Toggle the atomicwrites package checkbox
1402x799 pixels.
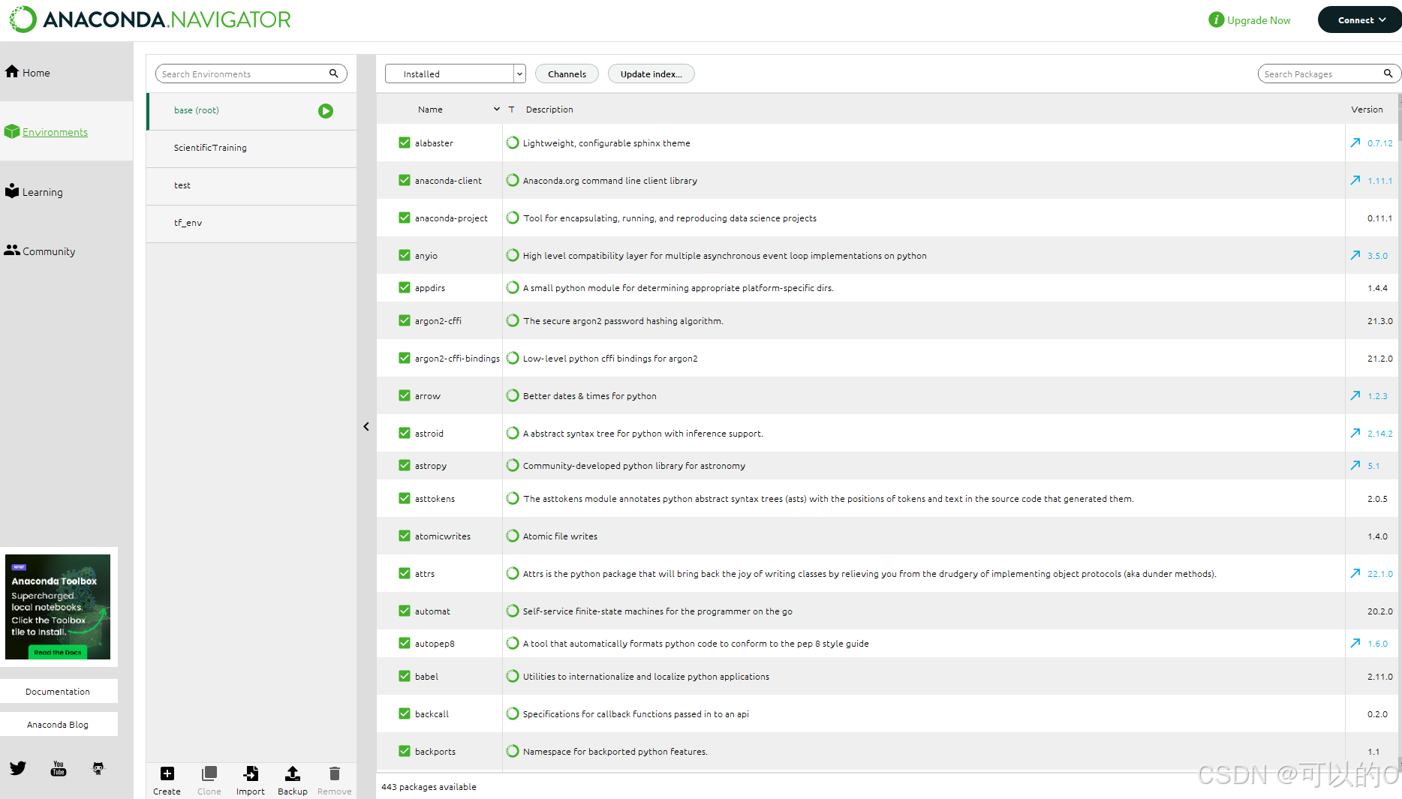tap(405, 536)
